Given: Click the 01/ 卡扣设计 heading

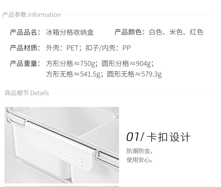Looking at the screenshot, I should (x=159, y=137).
